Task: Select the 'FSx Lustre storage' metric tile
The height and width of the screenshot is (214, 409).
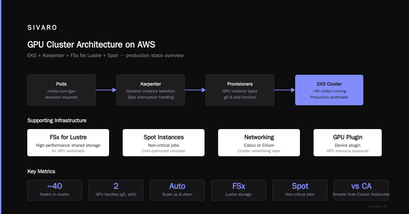Action: tap(239, 190)
